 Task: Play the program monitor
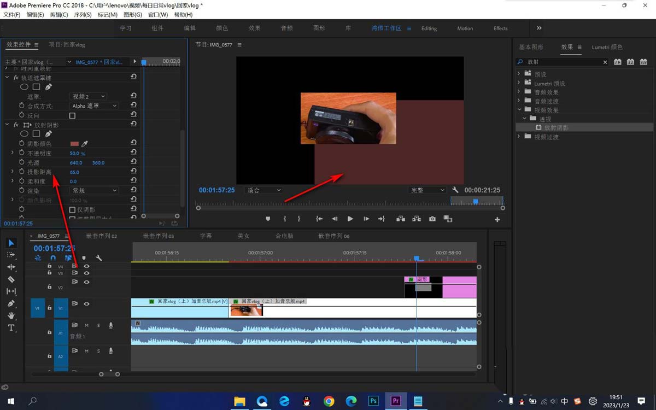coord(350,219)
